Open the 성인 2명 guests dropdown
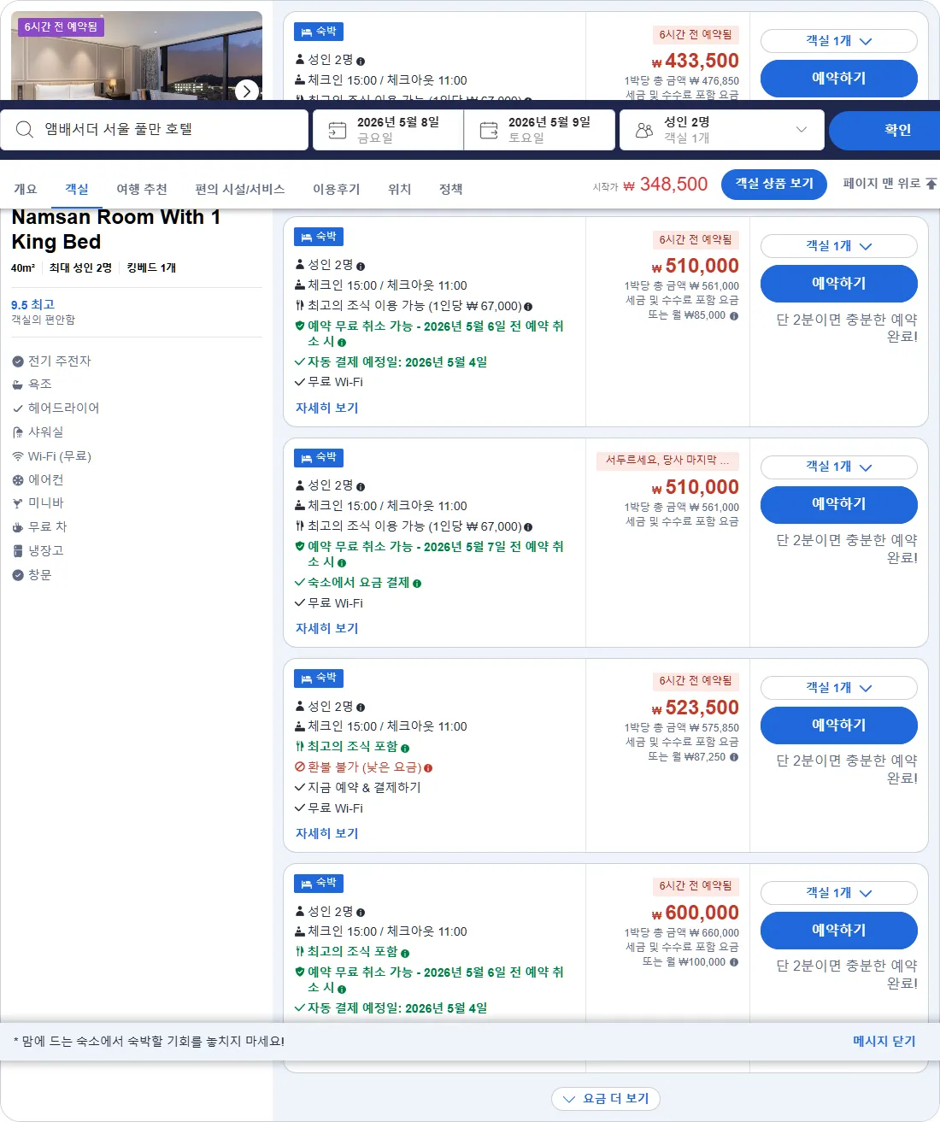 (x=722, y=130)
